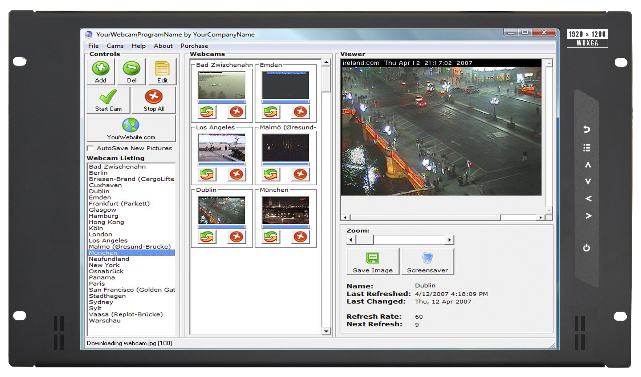Select the Los Angeles webcam thumbnail
Viewport: 641px width, 377px height.
(222, 148)
